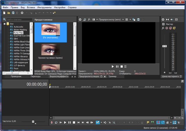Switch to the Переходы tab
This screenshot has height=131, width=186.
pyautogui.click(x=35, y=77)
